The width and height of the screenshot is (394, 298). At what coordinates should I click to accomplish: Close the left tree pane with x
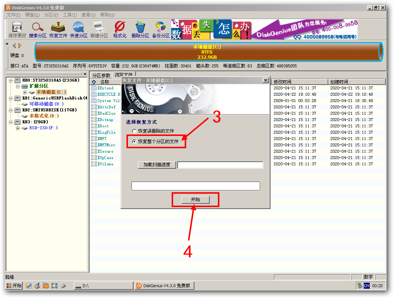(85, 74)
